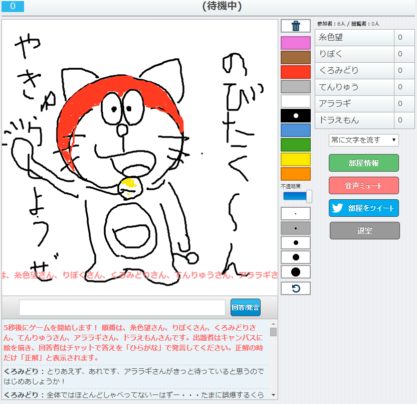The height and width of the screenshot is (404, 417).
Task: Pick the pink color swatch
Action: tap(296, 43)
